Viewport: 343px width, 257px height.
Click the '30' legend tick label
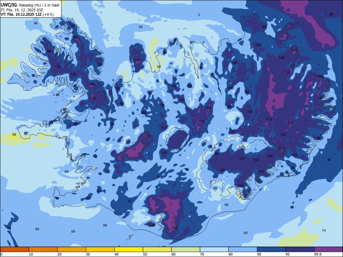(x=88, y=254)
